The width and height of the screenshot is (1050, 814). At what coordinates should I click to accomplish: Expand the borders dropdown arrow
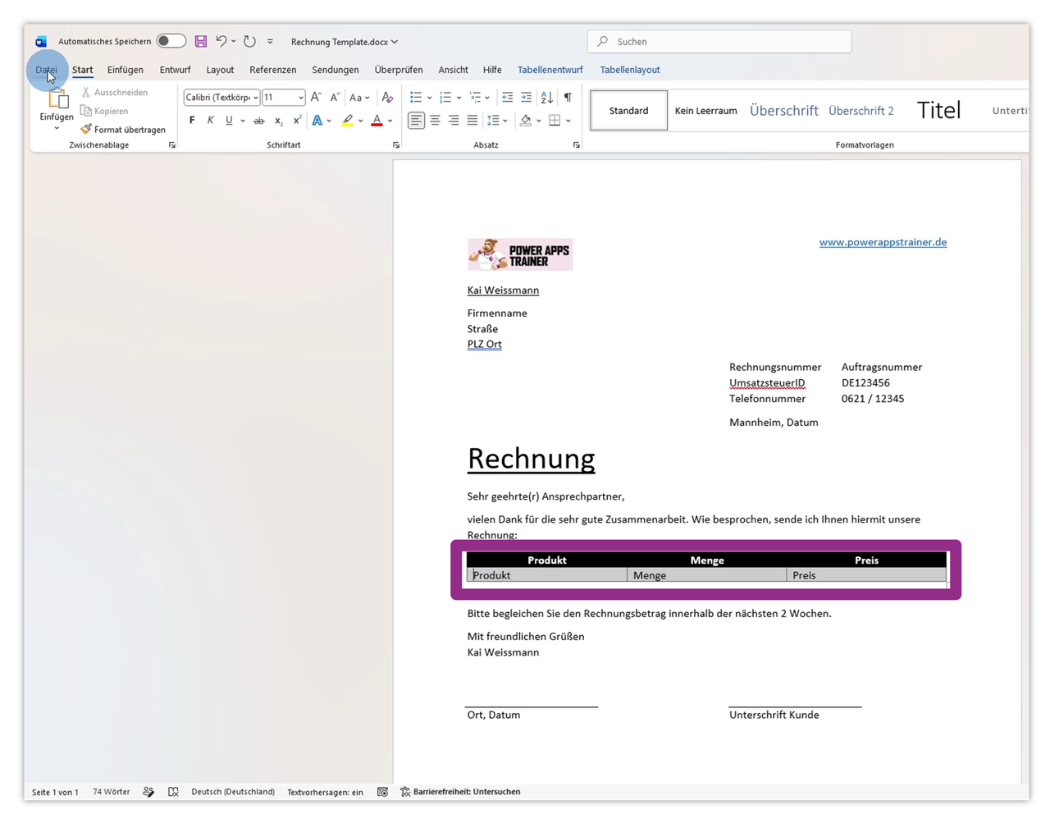click(568, 121)
